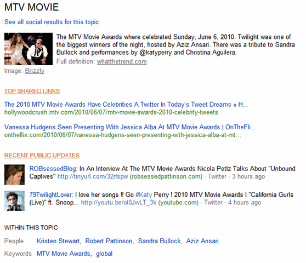Click the 'MTV Movie Awards' keyword
The image size is (306, 263).
click(64, 254)
